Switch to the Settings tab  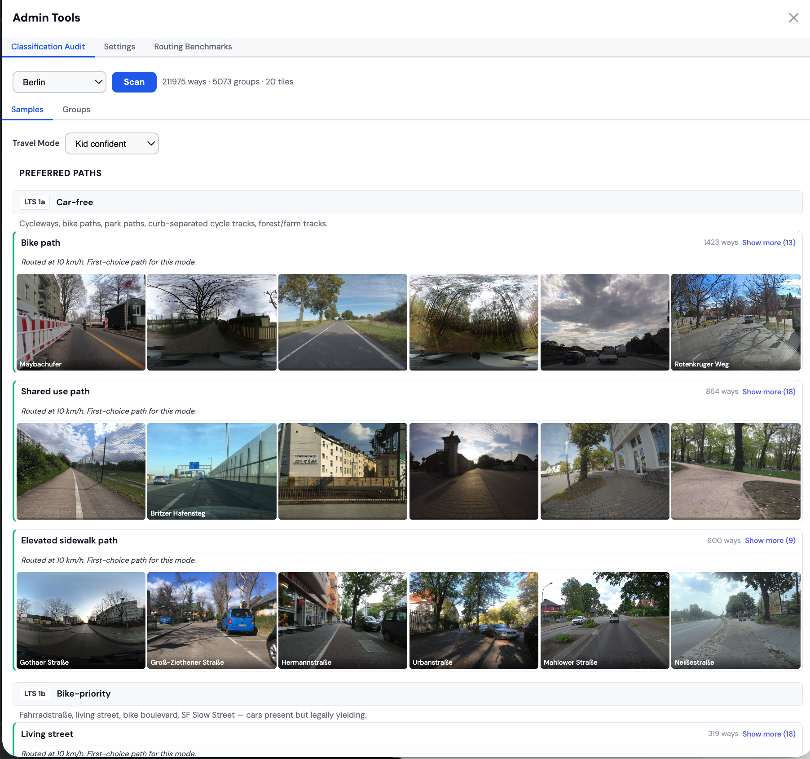(x=119, y=47)
